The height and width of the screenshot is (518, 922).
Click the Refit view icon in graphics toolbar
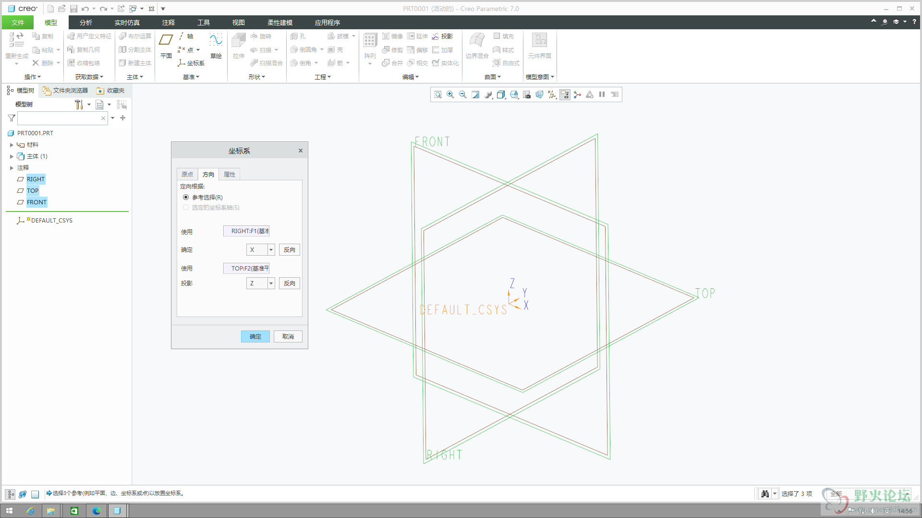438,94
